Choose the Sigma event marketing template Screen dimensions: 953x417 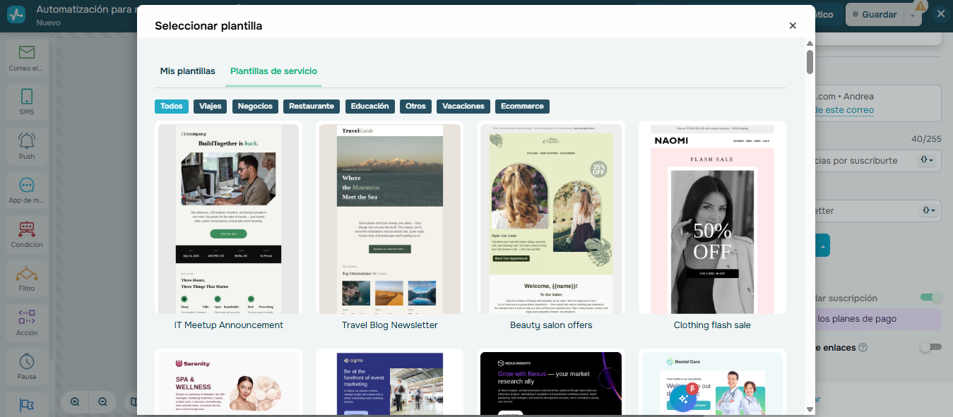(x=390, y=382)
